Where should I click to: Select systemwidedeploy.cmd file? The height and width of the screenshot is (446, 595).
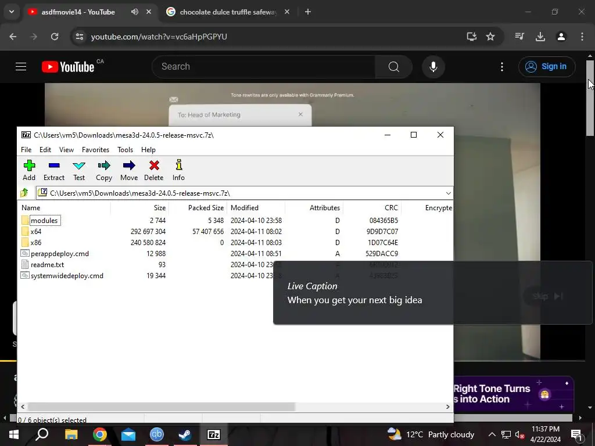(x=62, y=276)
